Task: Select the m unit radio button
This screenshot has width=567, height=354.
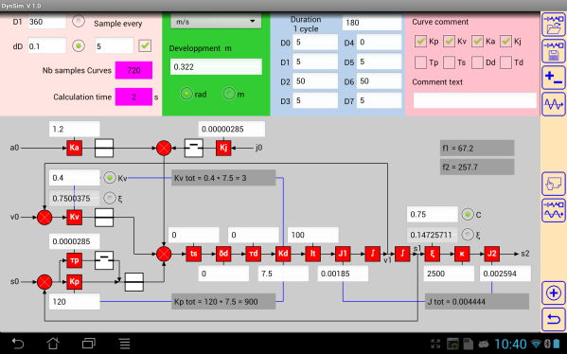Action: (229, 94)
